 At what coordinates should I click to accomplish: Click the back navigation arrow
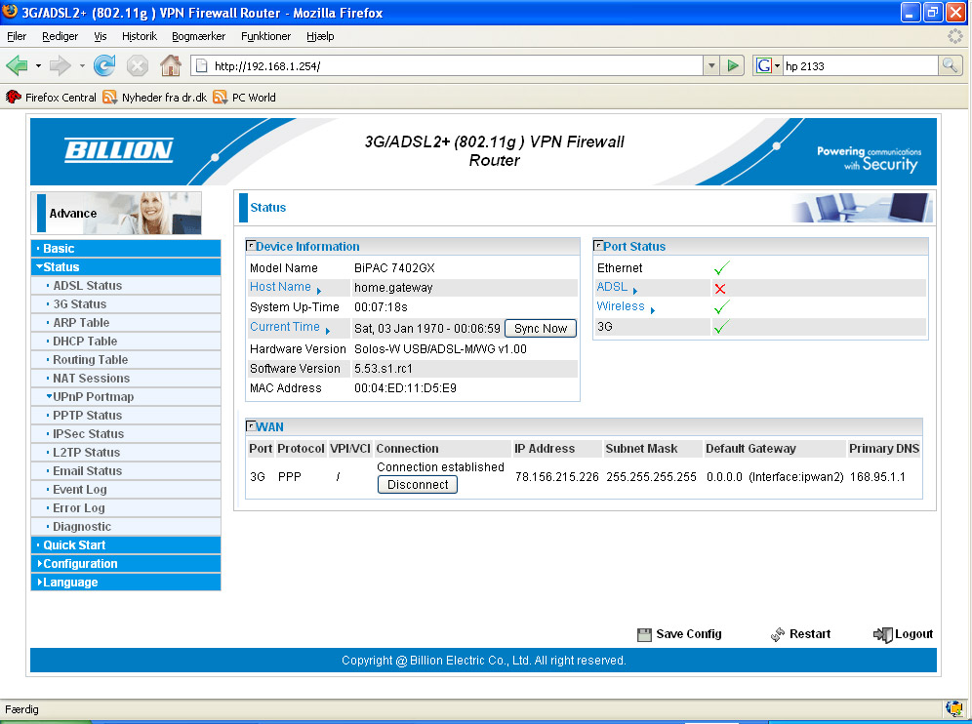[x=17, y=65]
